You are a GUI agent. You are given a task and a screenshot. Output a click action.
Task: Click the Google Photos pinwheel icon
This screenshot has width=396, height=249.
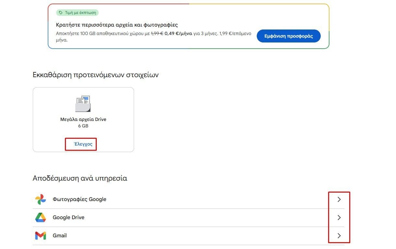click(x=41, y=199)
